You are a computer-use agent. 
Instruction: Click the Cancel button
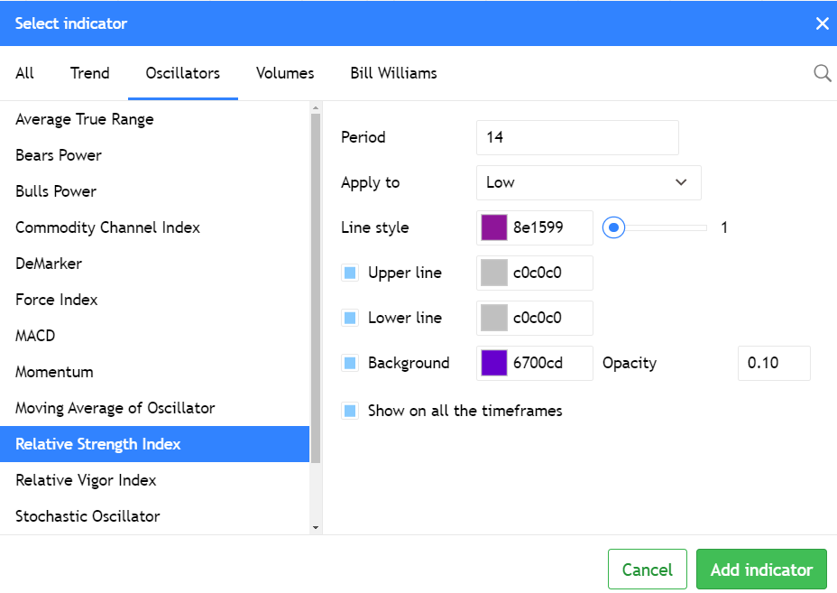(x=647, y=570)
